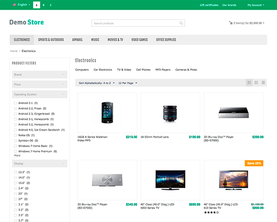Open the 18-55mm Portrait Lens title
Image resolution: width=277 pixels, height=222 pixels.
tap(155, 137)
